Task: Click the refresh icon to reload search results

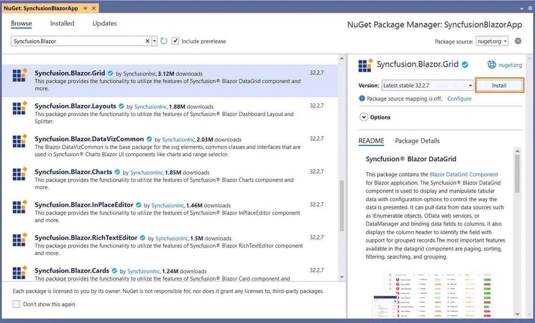Action: pyautogui.click(x=164, y=41)
